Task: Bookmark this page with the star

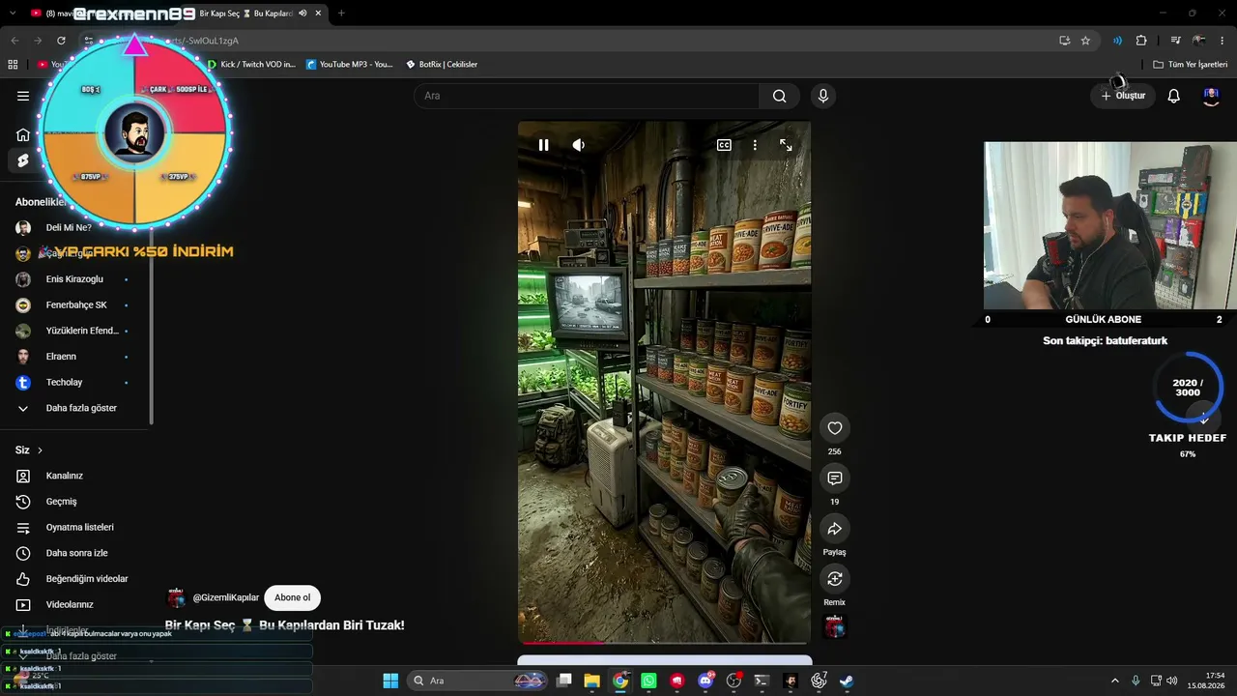Action: 1085,41
